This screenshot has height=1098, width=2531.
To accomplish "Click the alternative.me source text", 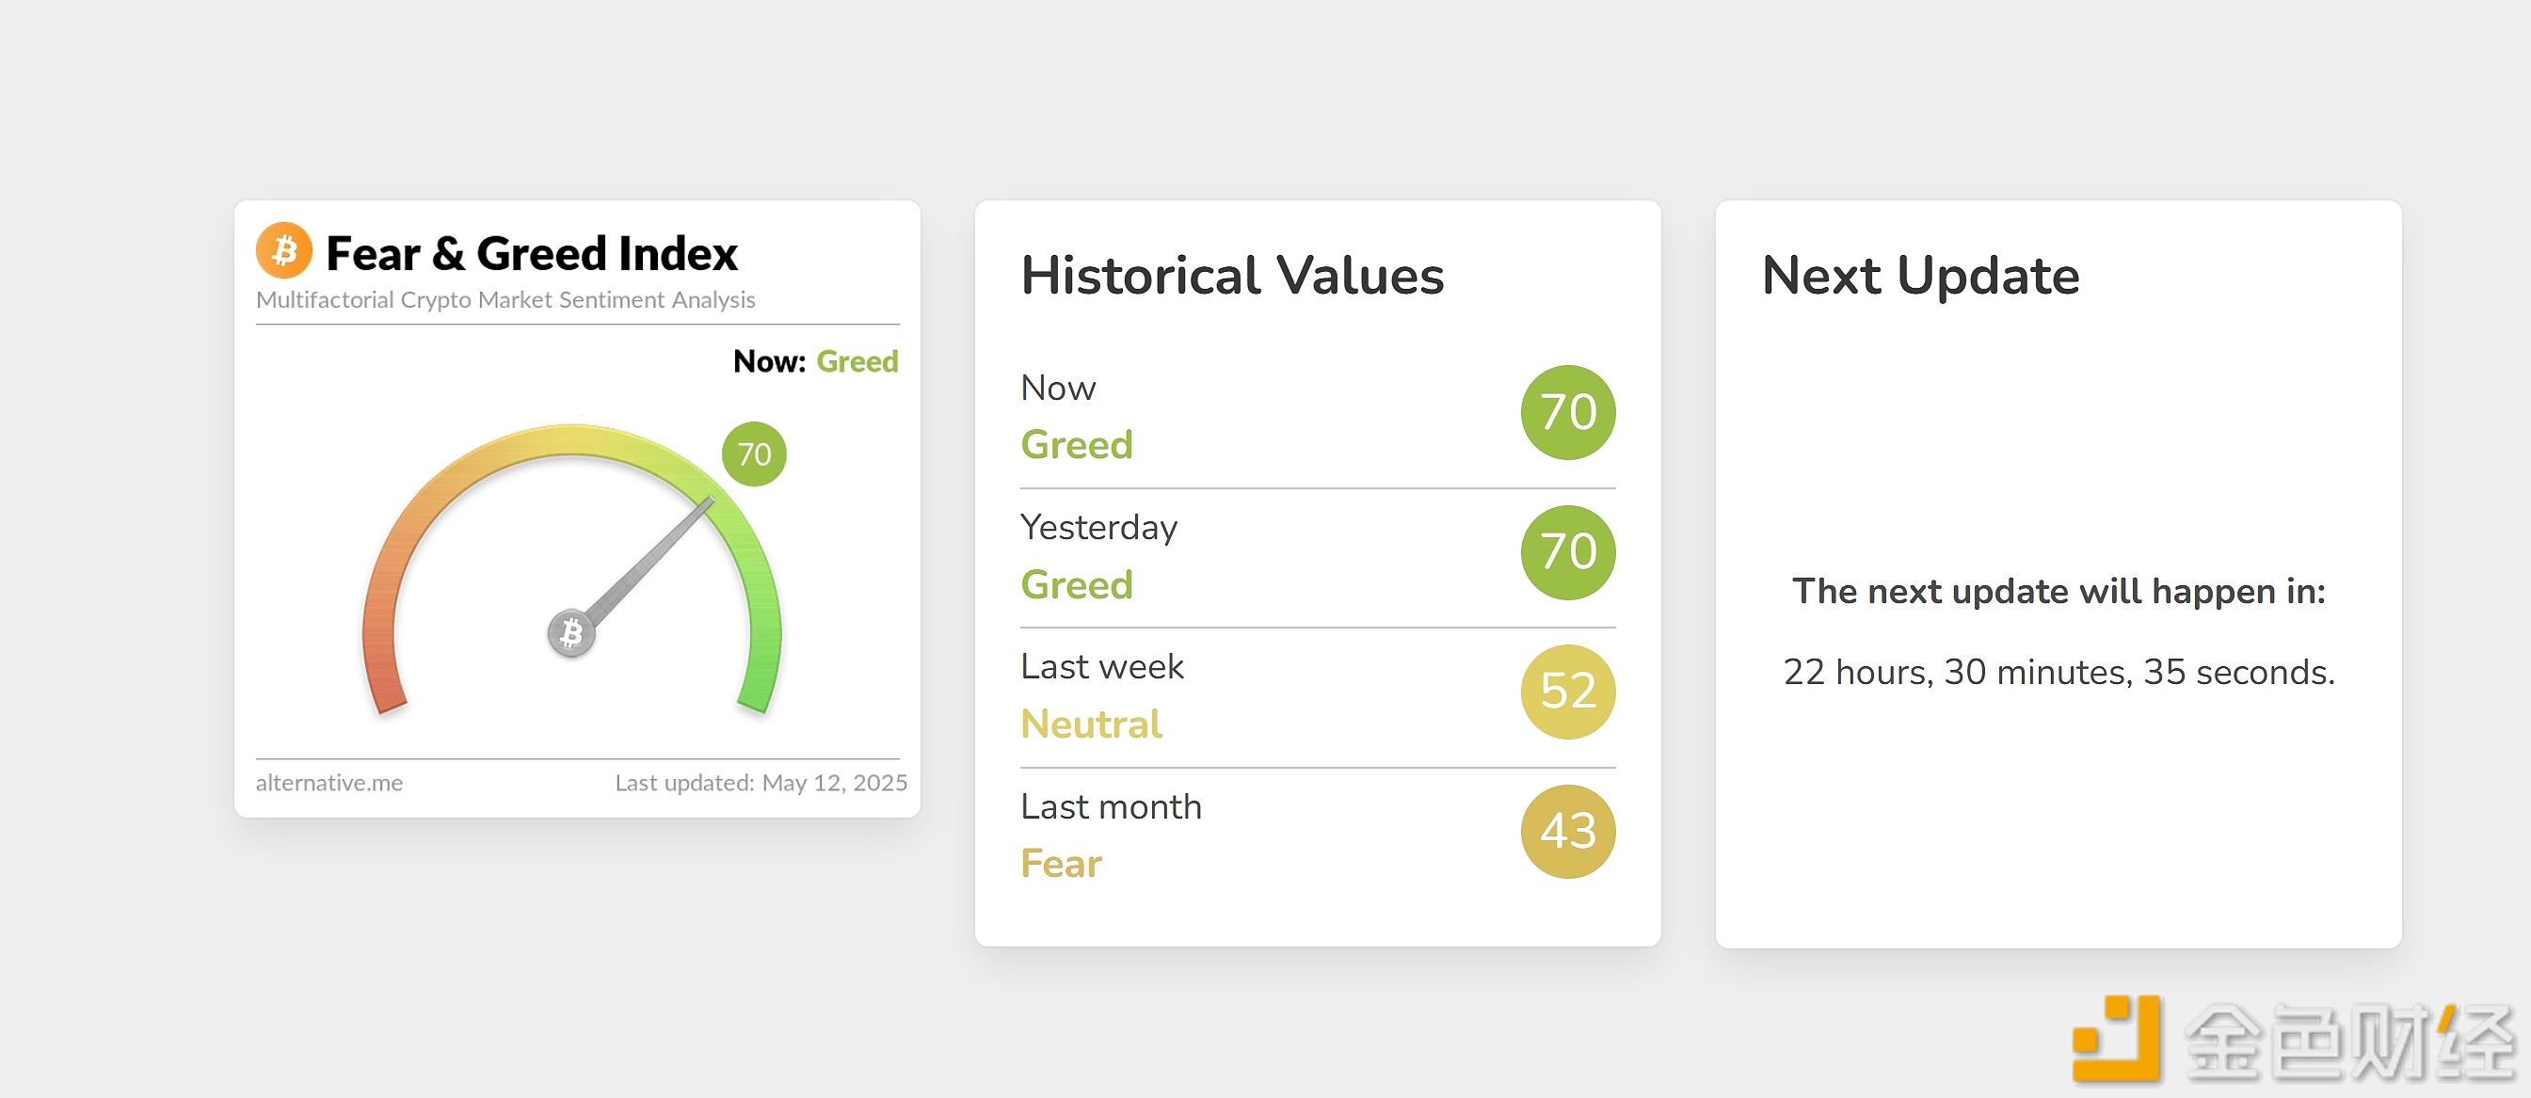I will point(329,783).
